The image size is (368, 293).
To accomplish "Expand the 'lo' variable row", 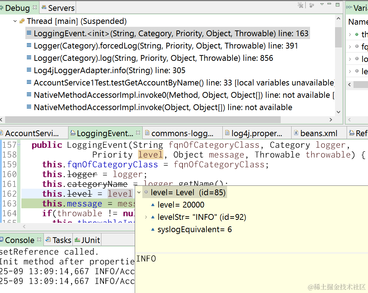I will click(350, 59).
